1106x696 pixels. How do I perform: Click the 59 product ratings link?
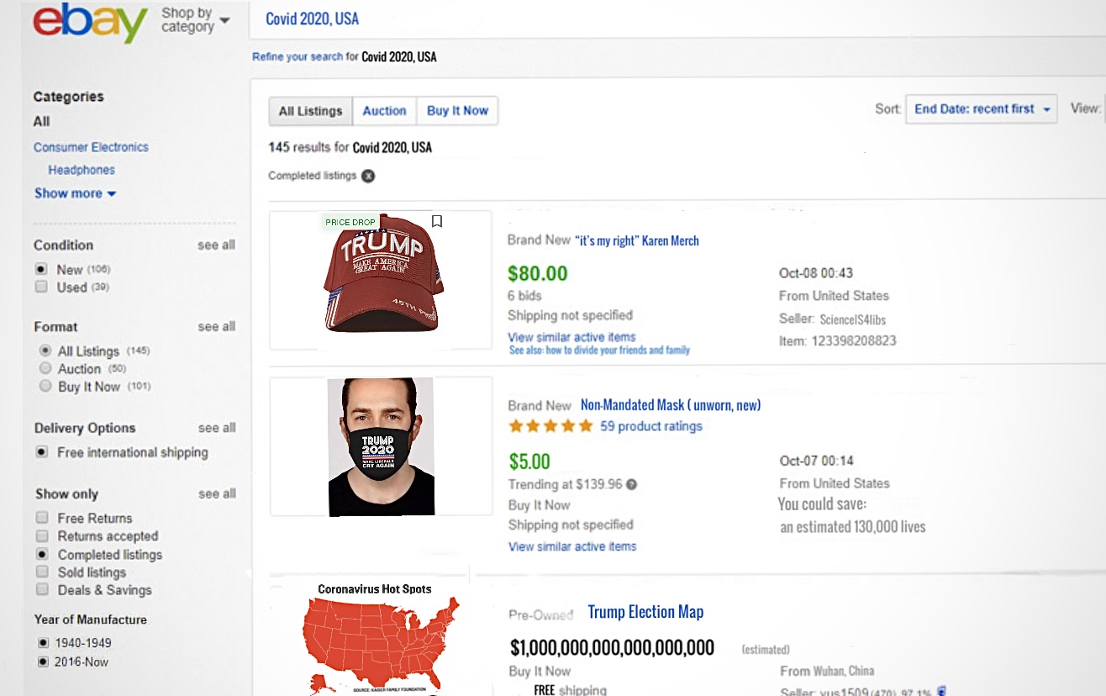coord(650,426)
